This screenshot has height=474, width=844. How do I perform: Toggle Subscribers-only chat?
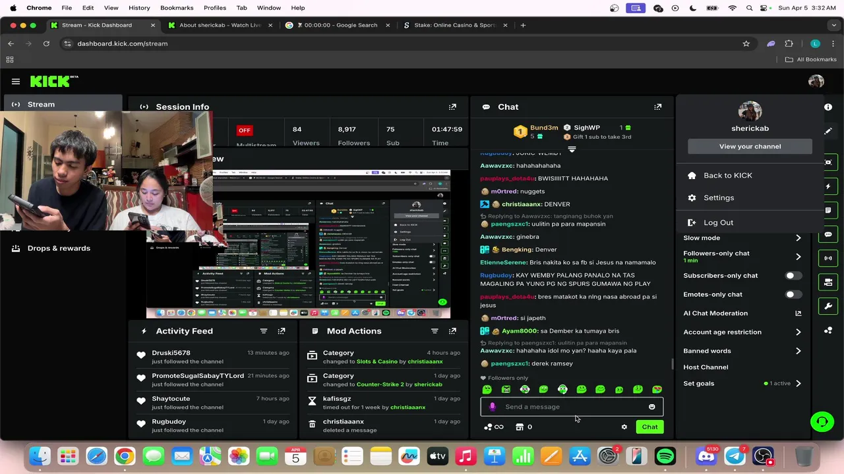tap(793, 276)
